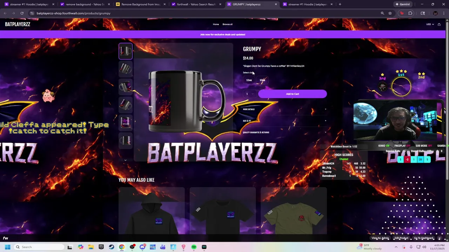Open the quantity dropdown
The height and width of the screenshot is (252, 449).
coord(250,94)
